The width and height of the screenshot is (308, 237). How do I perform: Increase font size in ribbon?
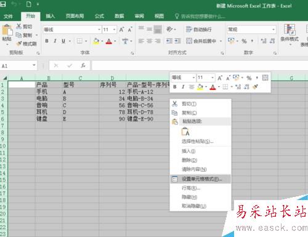(121, 30)
